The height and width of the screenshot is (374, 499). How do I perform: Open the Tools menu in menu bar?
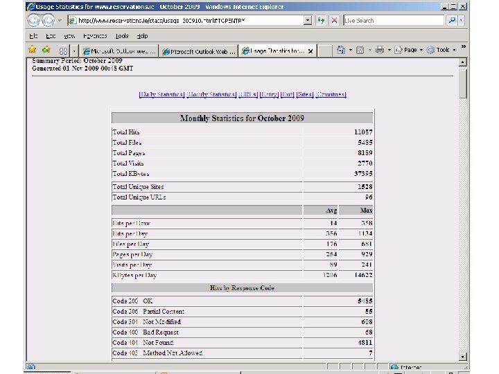click(x=122, y=36)
